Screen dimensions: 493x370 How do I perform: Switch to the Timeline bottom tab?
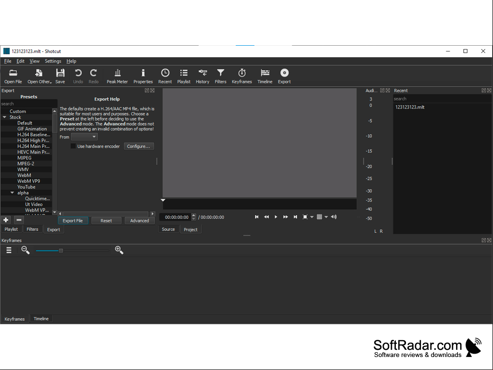click(x=41, y=319)
